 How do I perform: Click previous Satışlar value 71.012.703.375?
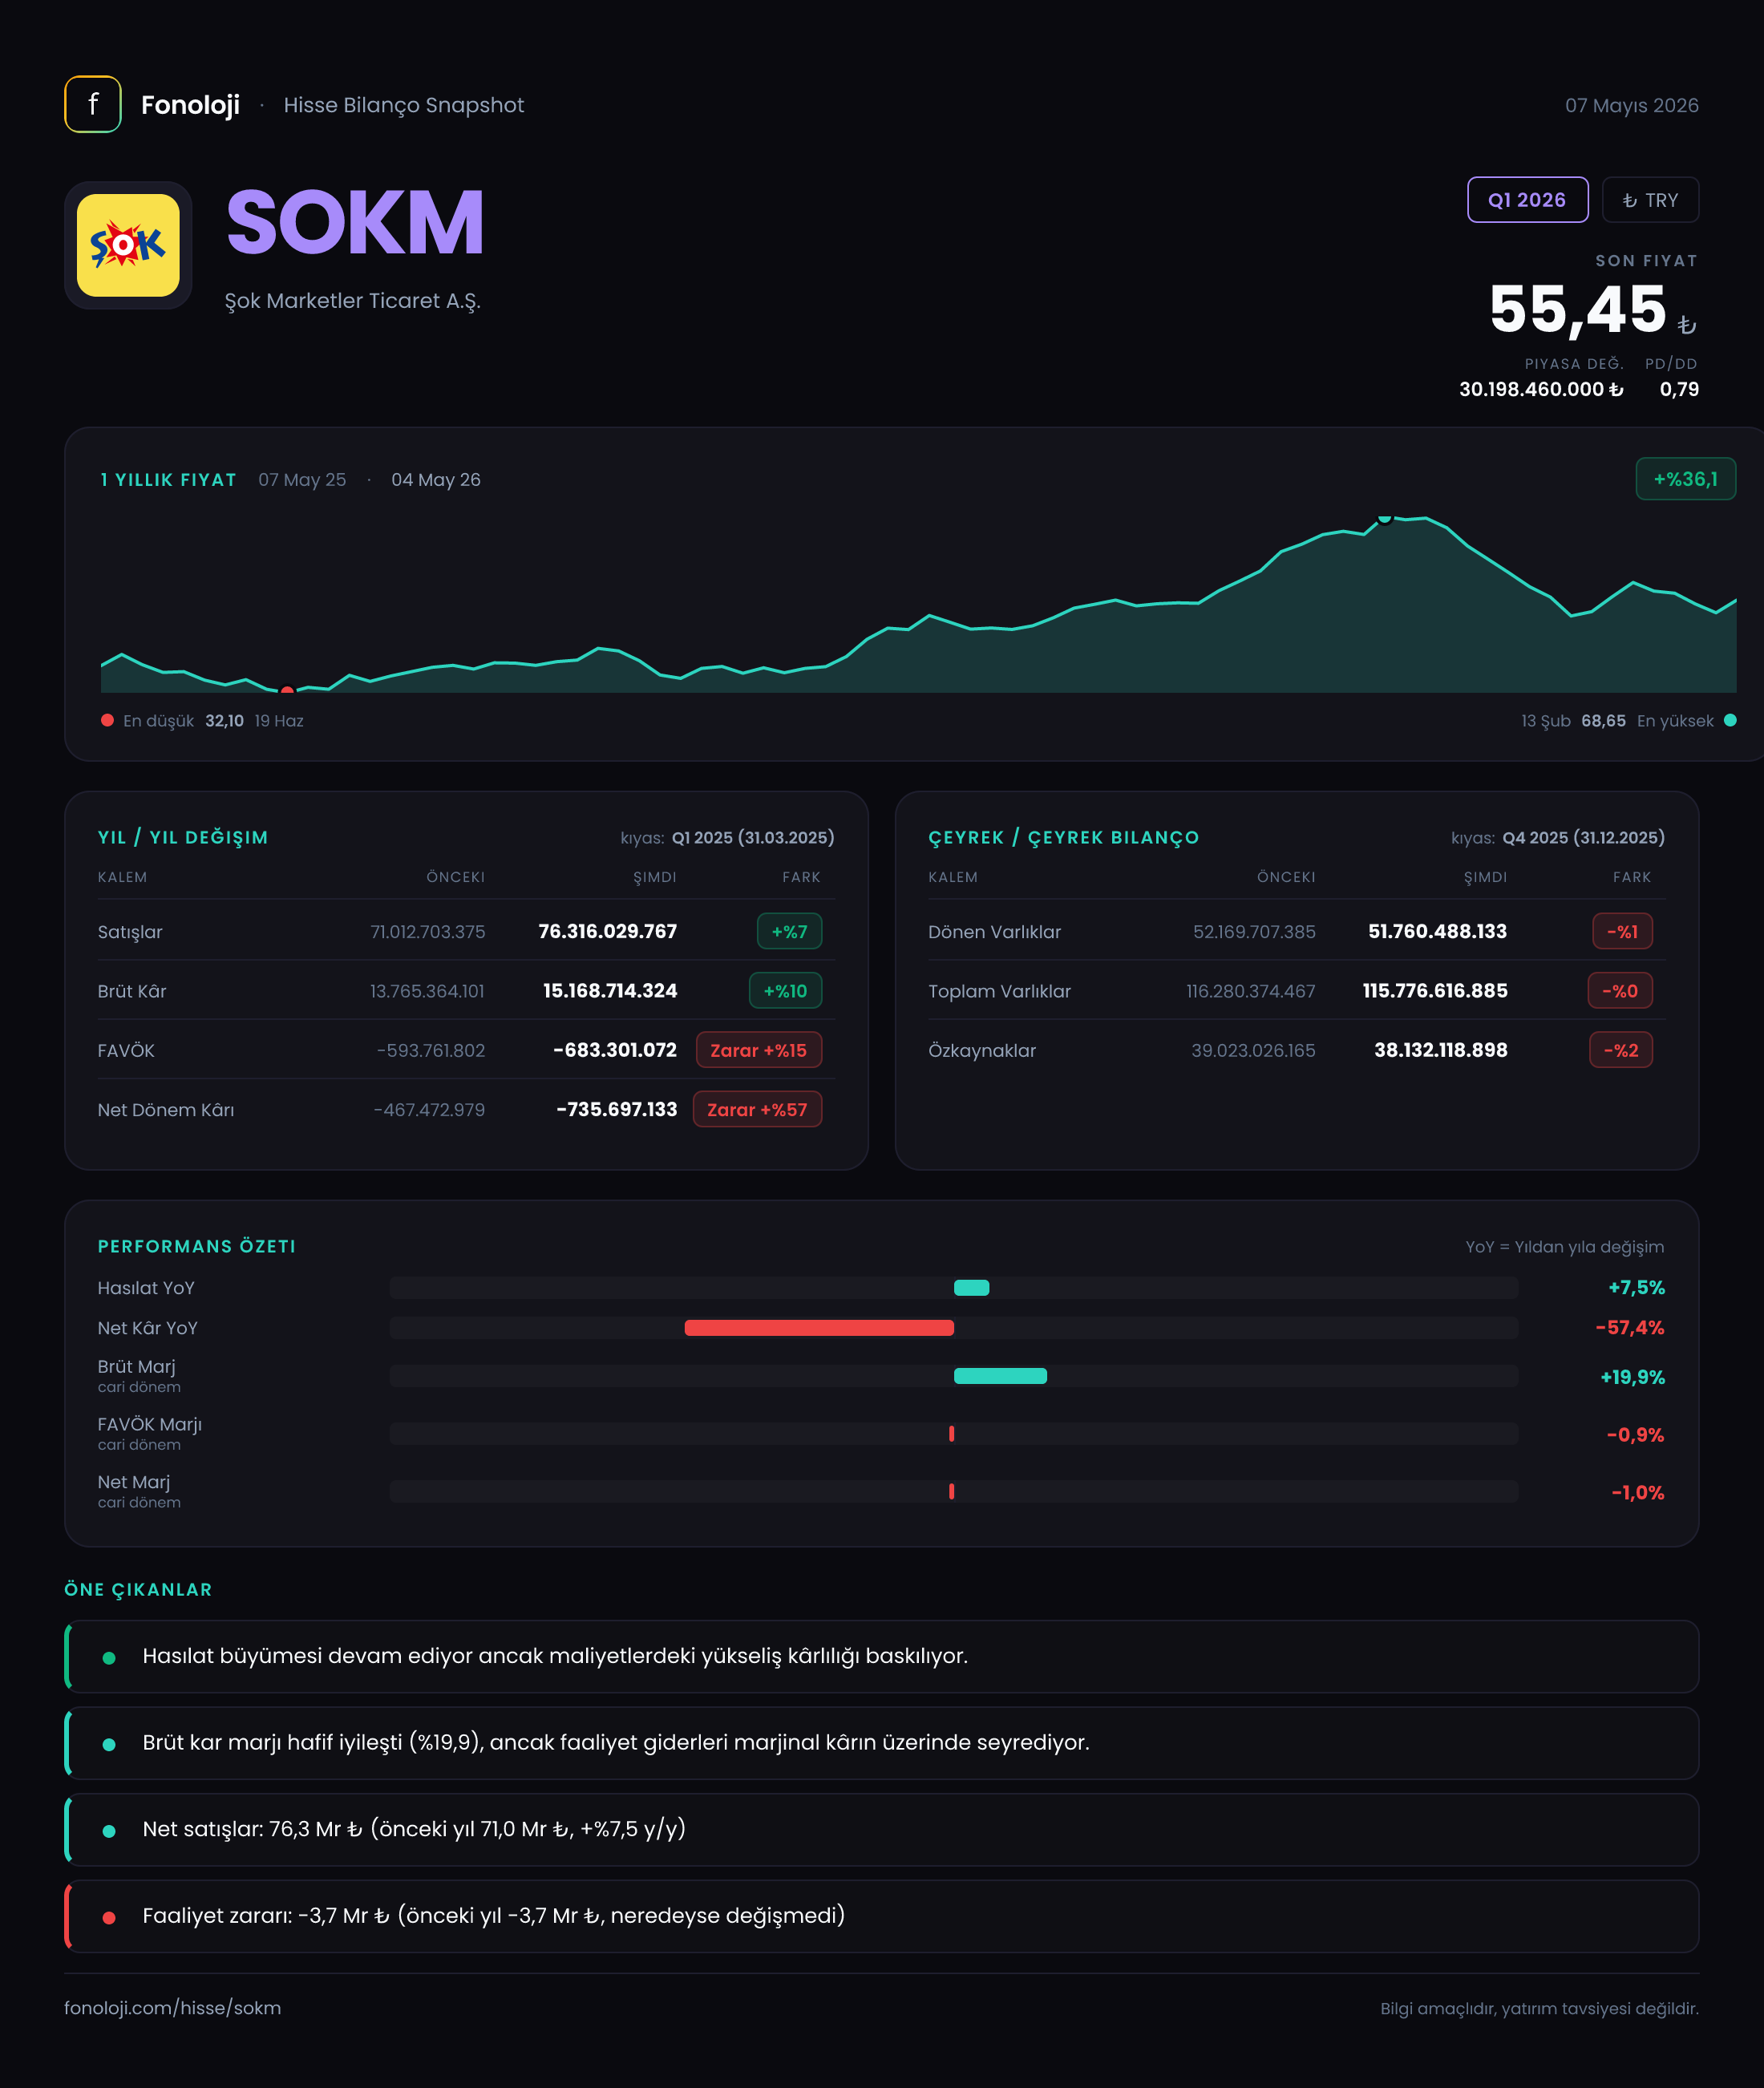tap(428, 931)
